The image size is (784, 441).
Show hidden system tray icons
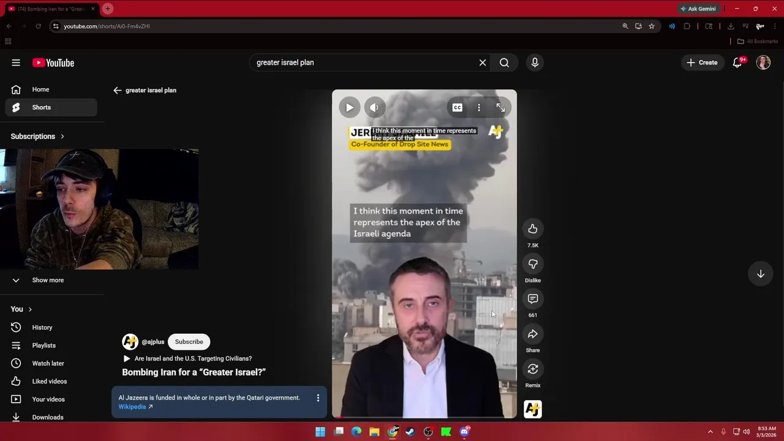710,432
